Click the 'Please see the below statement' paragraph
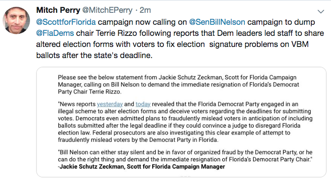Viewport: 331px width, 181px height. click(178, 85)
